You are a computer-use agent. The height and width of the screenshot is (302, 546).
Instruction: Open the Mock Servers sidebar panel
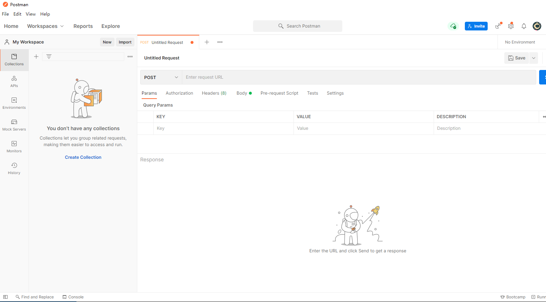(x=14, y=125)
